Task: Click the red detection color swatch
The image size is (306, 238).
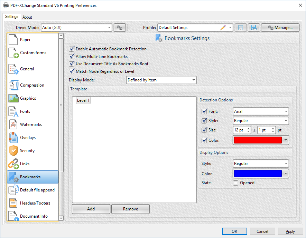Action: [x=258, y=140]
